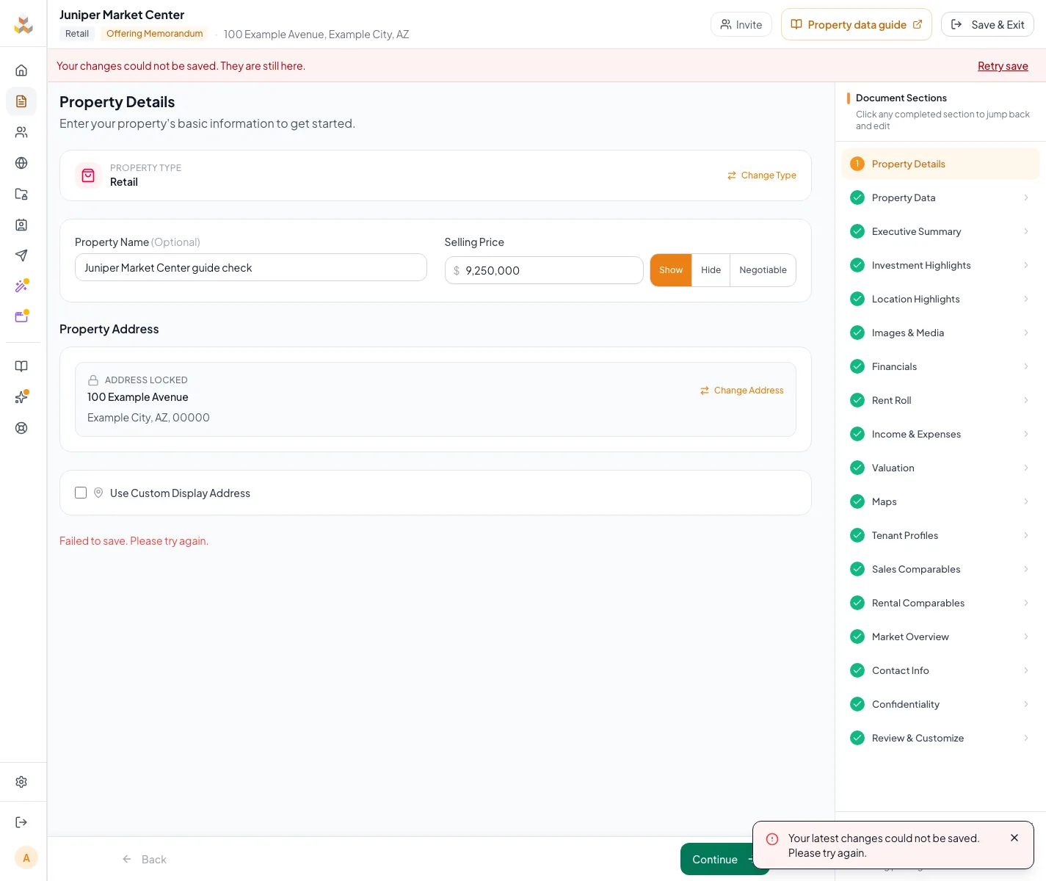This screenshot has height=881, width=1046.
Task: Open the paper plane send icon
Action: 21,255
